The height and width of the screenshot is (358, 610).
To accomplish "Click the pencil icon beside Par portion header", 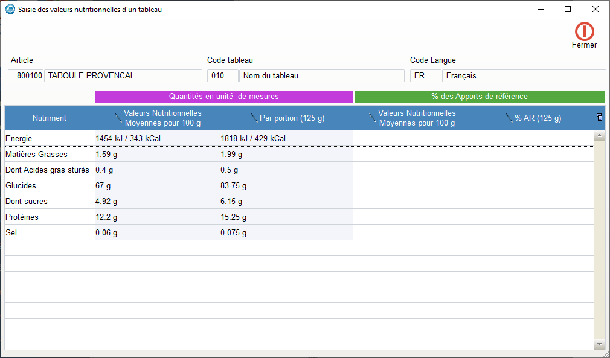I will click(x=254, y=118).
